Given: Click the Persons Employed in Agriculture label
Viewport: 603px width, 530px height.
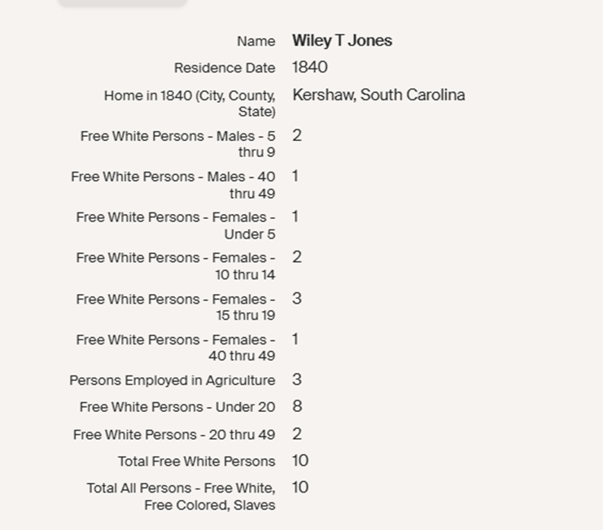Looking at the screenshot, I should pos(172,380).
